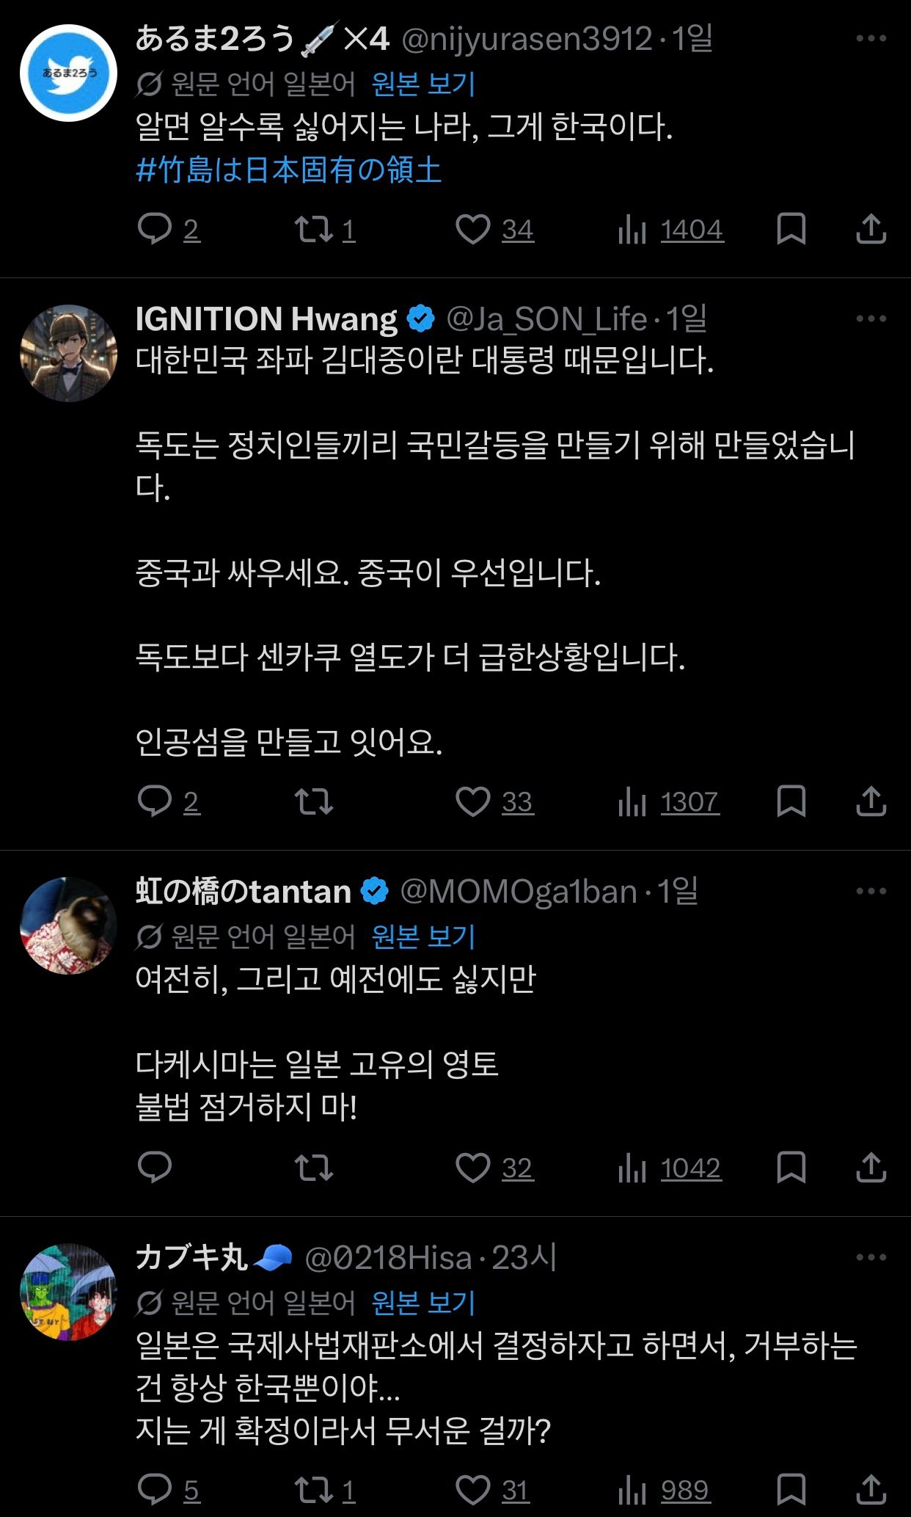Image resolution: width=911 pixels, height=1517 pixels.
Task: Open the #竹島は日本固有の領土 hashtag
Action: click(x=289, y=170)
